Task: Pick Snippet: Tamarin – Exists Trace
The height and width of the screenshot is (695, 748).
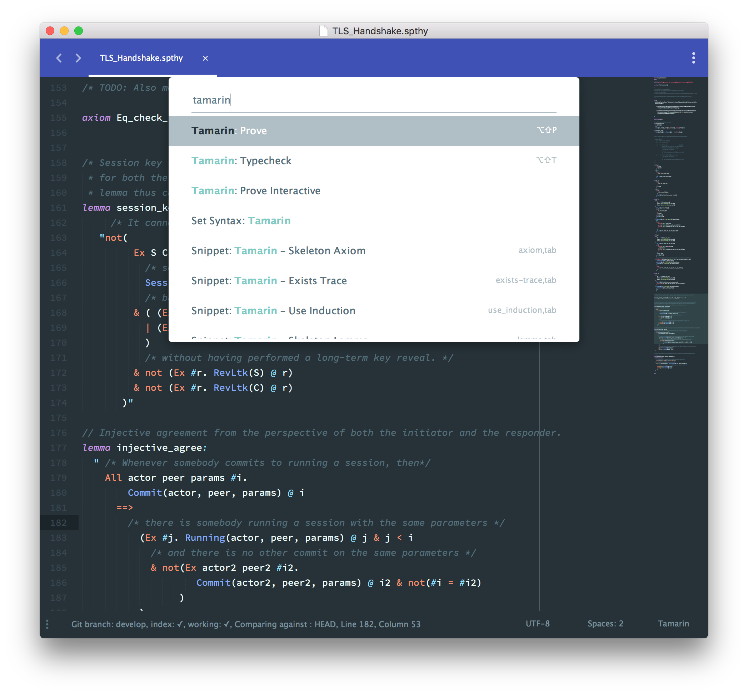Action: (373, 281)
